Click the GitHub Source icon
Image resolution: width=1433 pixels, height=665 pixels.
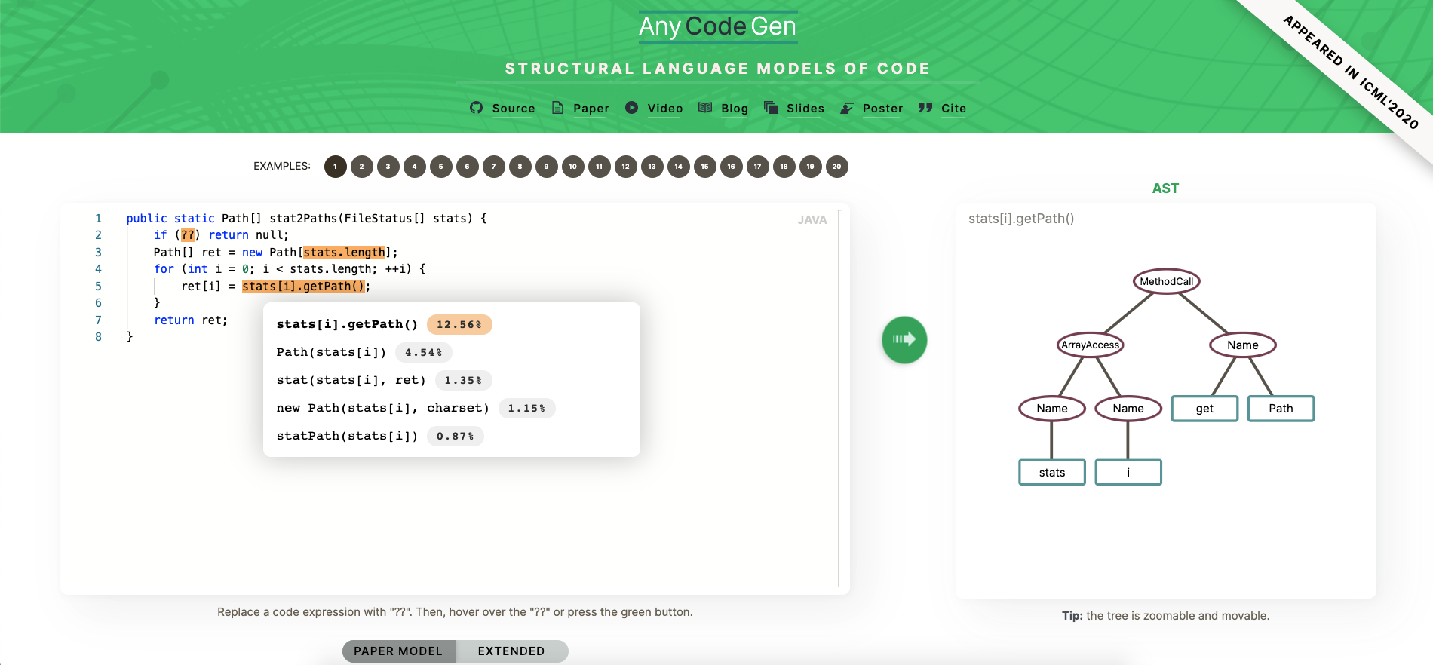click(x=476, y=108)
